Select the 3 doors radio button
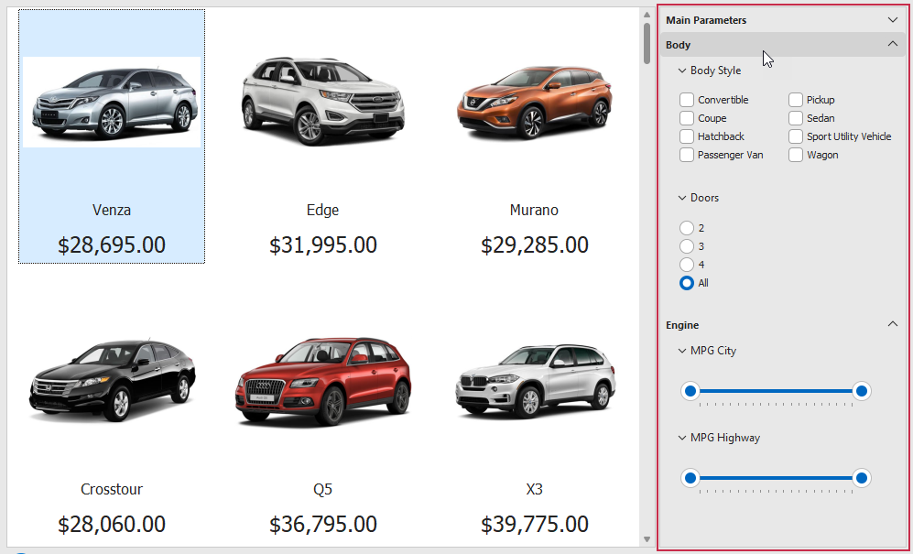 pos(687,246)
